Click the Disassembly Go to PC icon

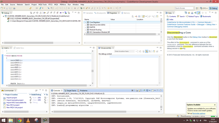pyautogui.click(x=144, y=51)
